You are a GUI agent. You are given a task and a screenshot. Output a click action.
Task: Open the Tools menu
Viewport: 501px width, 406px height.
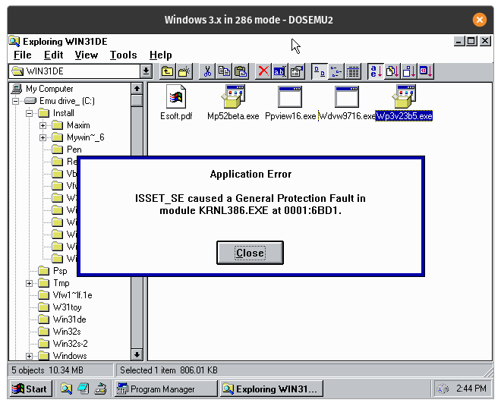tap(123, 55)
